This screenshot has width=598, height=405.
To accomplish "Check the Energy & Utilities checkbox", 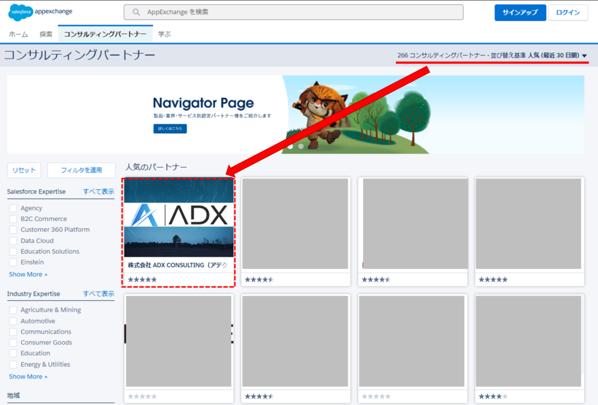I will pos(13,364).
